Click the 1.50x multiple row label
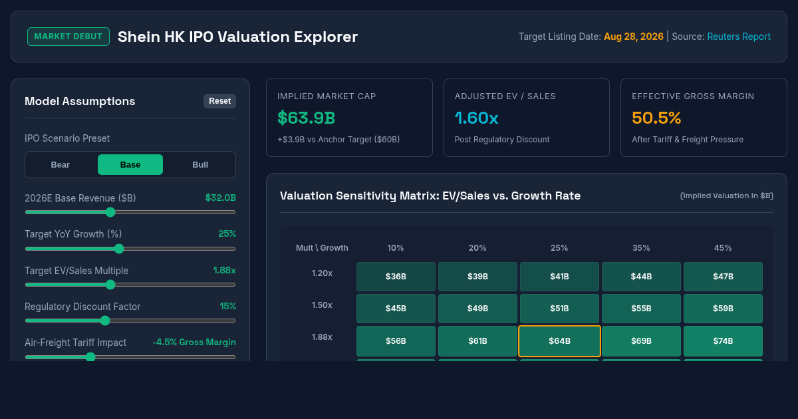 [322, 305]
